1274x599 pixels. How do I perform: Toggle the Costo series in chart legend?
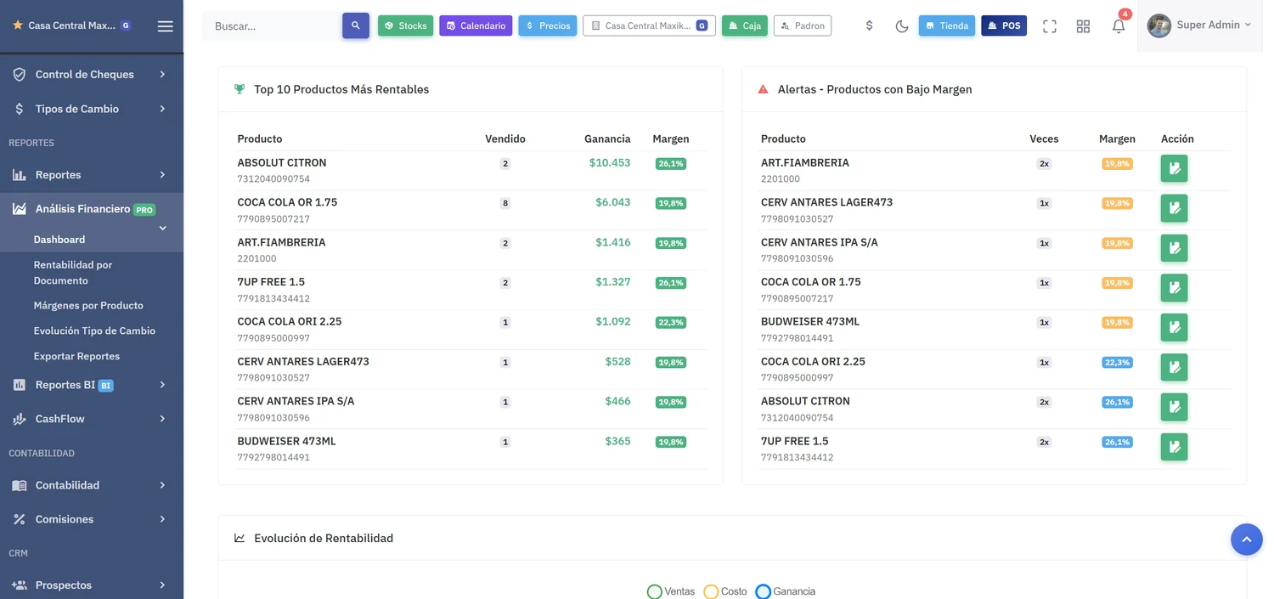coord(726,591)
